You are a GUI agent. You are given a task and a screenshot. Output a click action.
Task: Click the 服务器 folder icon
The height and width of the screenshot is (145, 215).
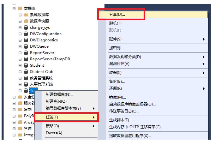(x=20, y=103)
